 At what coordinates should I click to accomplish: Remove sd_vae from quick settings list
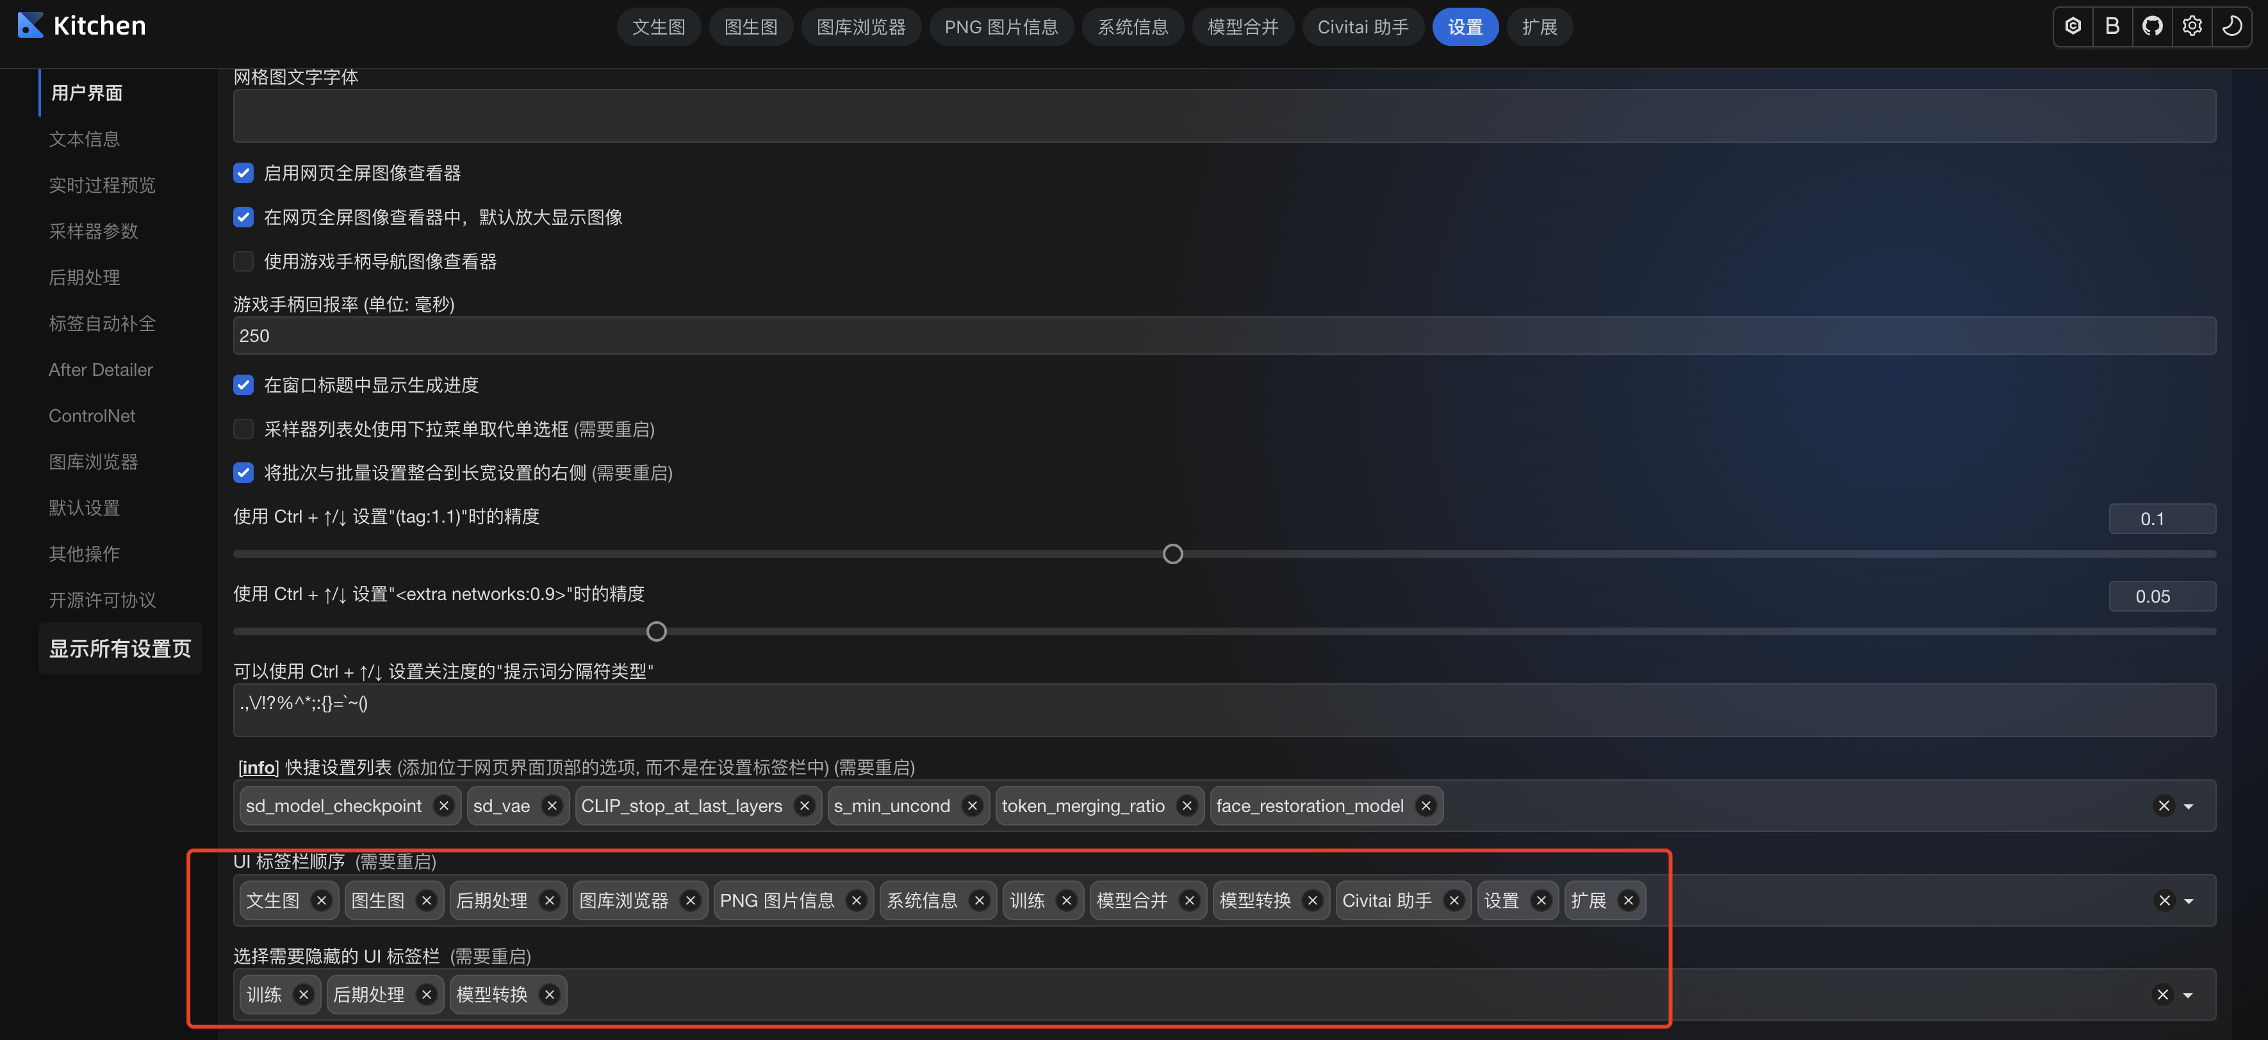point(552,806)
